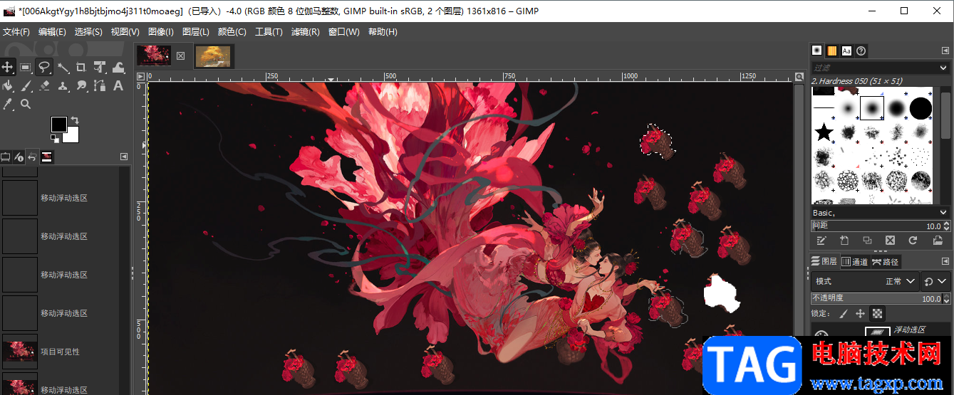
Task: Open the left dock tab configuration arrow
Action: click(124, 157)
